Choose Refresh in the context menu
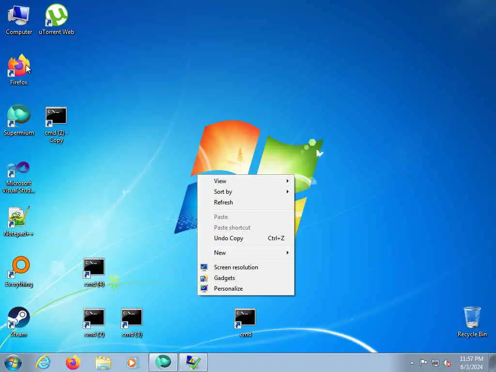The height and width of the screenshot is (372, 496). 246,202
